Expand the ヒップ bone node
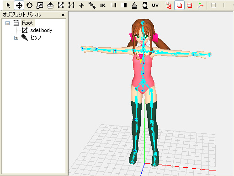The image size is (234, 176). (x=16, y=38)
